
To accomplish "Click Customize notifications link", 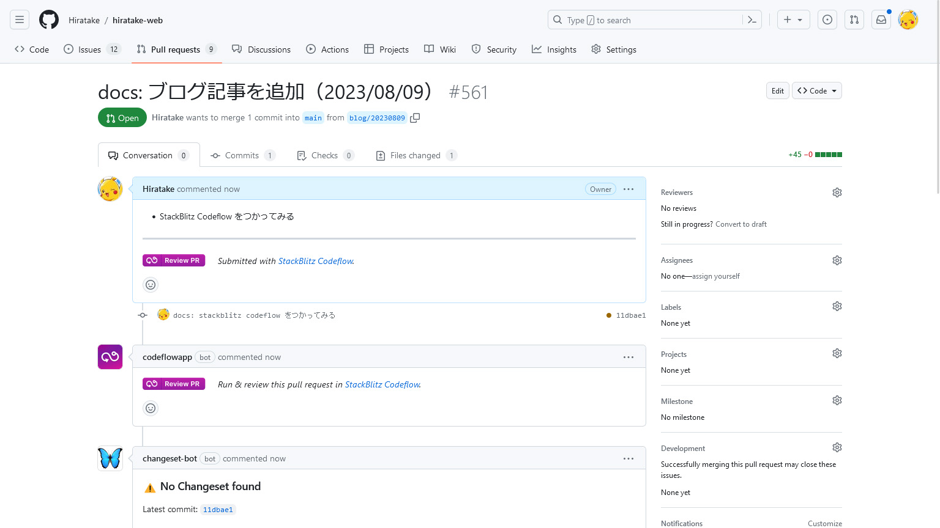I will (x=825, y=524).
